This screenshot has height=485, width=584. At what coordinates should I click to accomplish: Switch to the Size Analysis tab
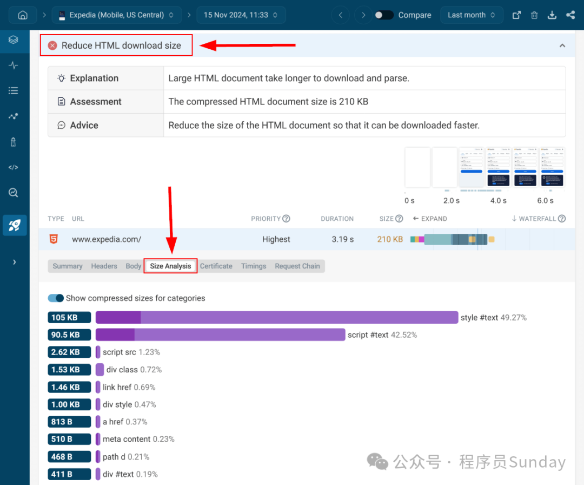pyautogui.click(x=170, y=266)
